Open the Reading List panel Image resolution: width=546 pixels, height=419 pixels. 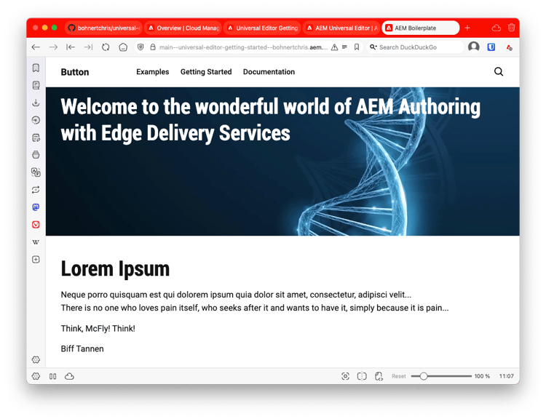[36, 85]
